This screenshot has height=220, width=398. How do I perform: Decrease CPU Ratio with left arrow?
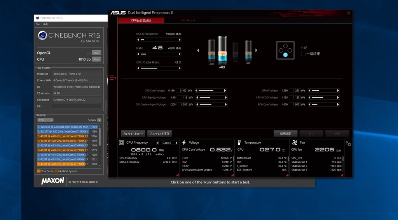pos(138,54)
